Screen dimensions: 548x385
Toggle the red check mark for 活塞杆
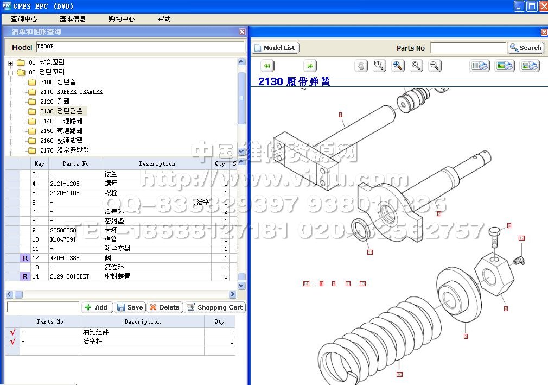click(x=12, y=342)
